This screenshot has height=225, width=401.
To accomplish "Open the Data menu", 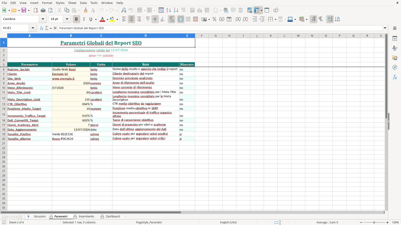I will 83,3.
